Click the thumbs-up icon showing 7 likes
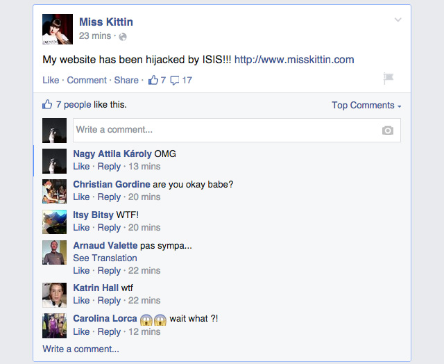444x364 pixels. (x=153, y=80)
